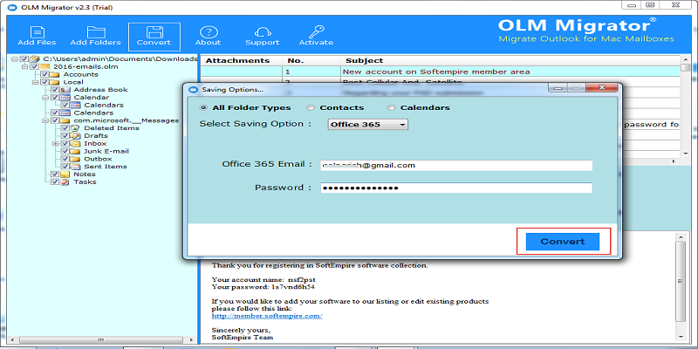698x349 pixels.
Task: Click the checklist icon beside Tasks
Action: click(65, 182)
